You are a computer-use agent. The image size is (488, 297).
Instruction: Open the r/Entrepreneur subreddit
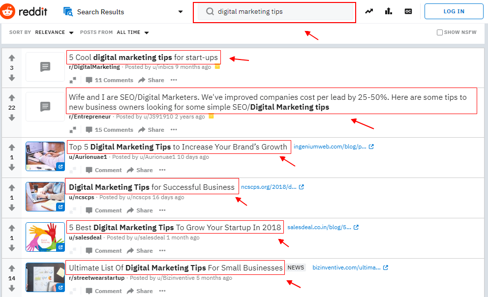(90, 117)
